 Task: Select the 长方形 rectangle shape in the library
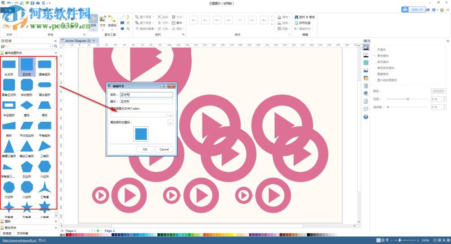click(x=9, y=67)
